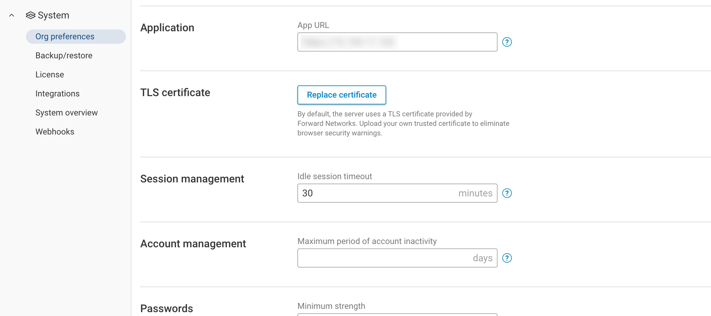Select Webhooks in the sidebar
Viewport: 711px width, 316px height.
pyautogui.click(x=55, y=132)
